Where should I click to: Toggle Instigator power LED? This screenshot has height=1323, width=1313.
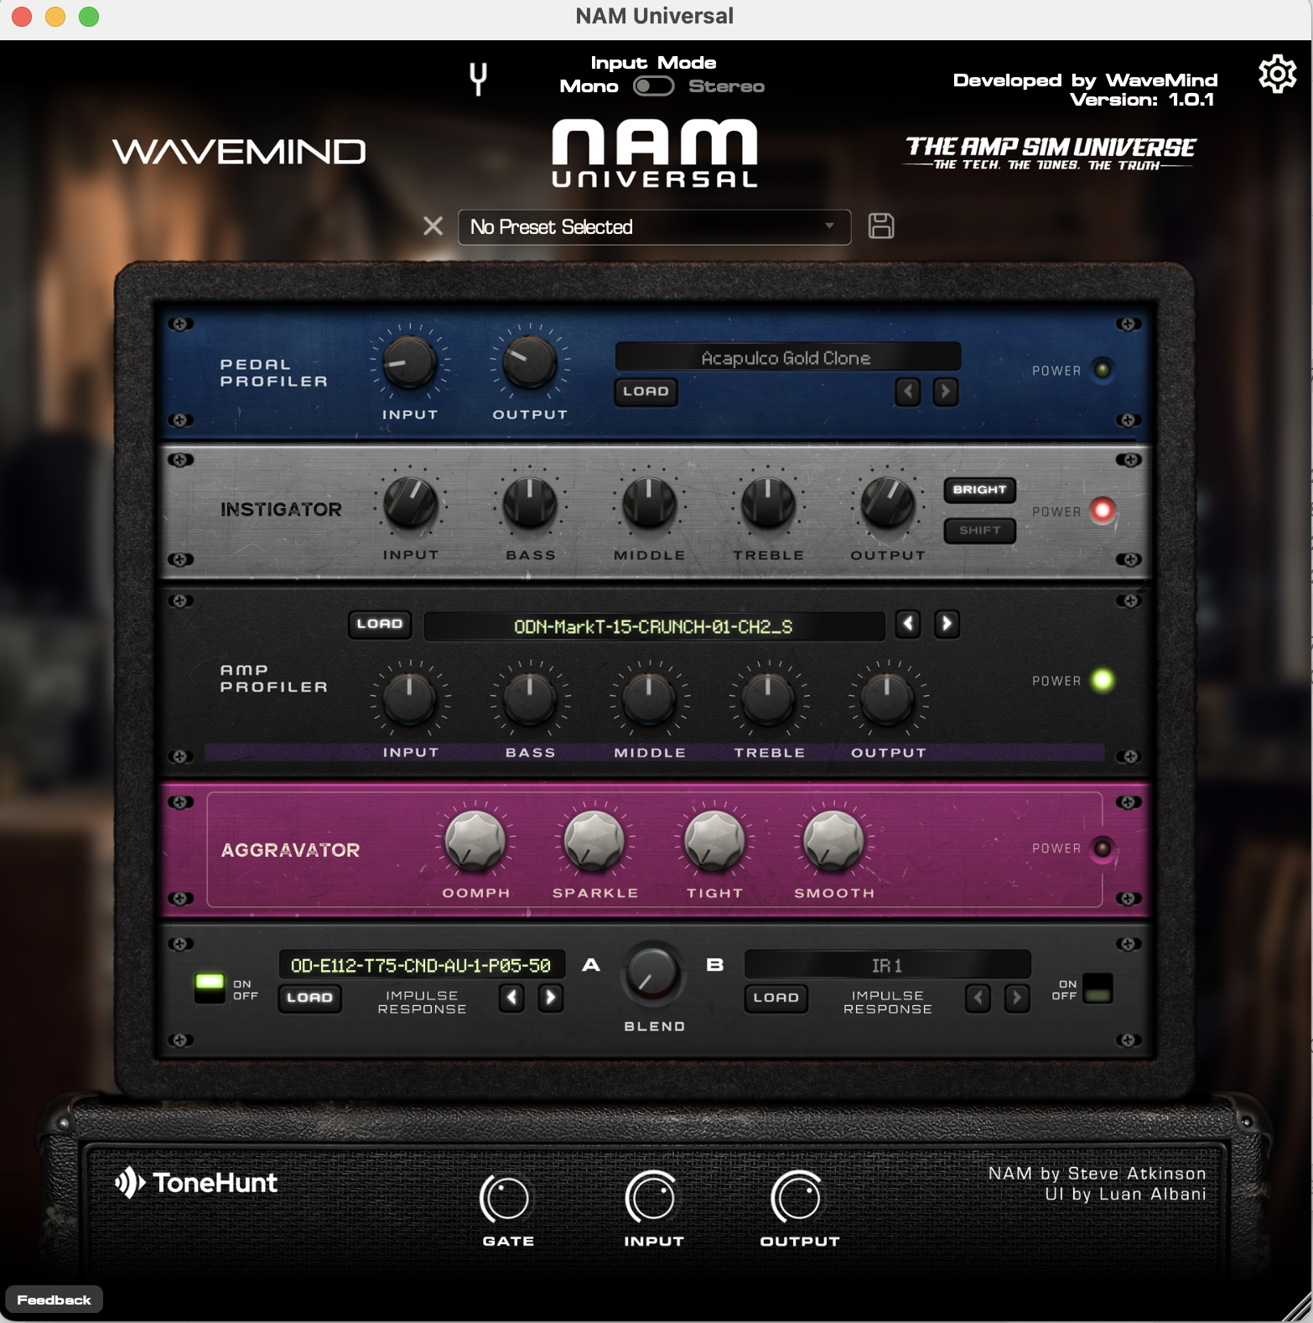(1103, 511)
